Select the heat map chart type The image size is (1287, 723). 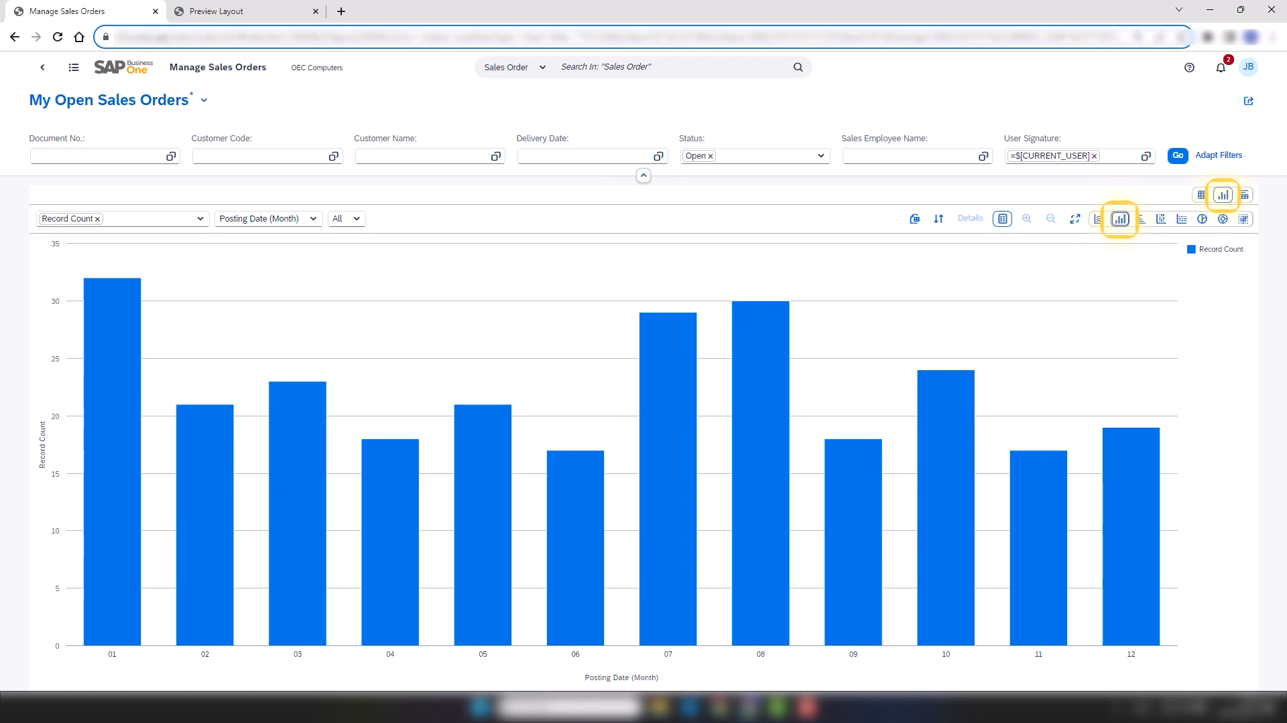tap(1243, 219)
